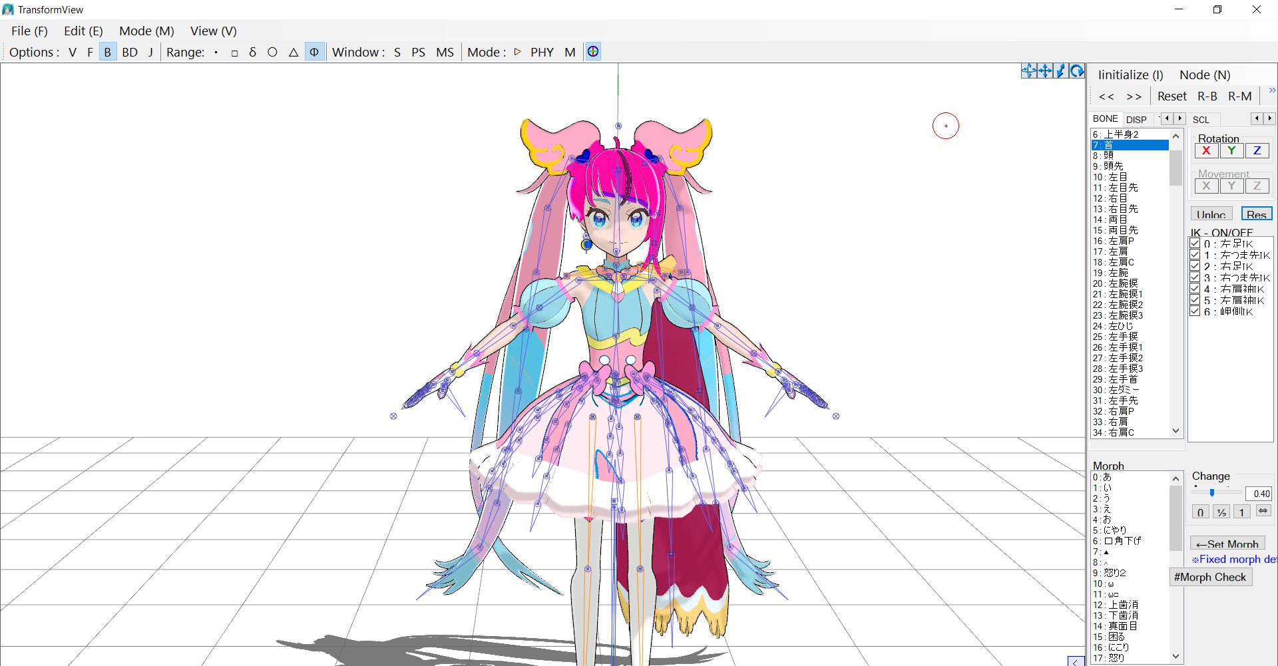Open the Mode (M) menu
The image size is (1278, 666).
pyautogui.click(x=146, y=31)
